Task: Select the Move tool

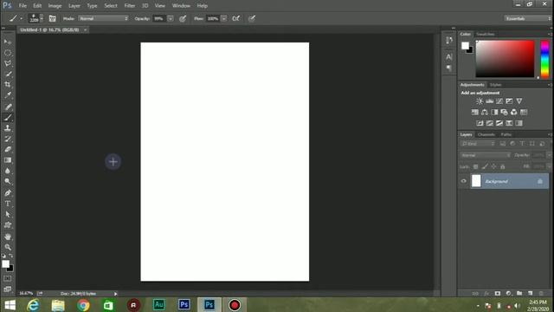Action: pos(8,42)
